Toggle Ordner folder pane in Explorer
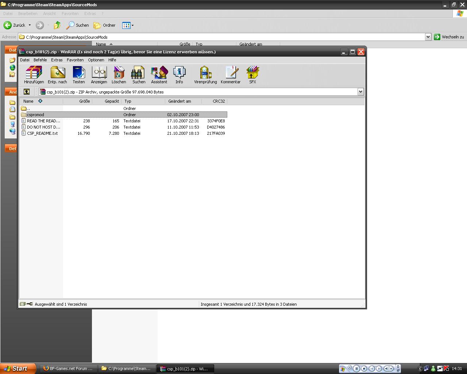The height and width of the screenshot is (374, 467). (x=104, y=25)
